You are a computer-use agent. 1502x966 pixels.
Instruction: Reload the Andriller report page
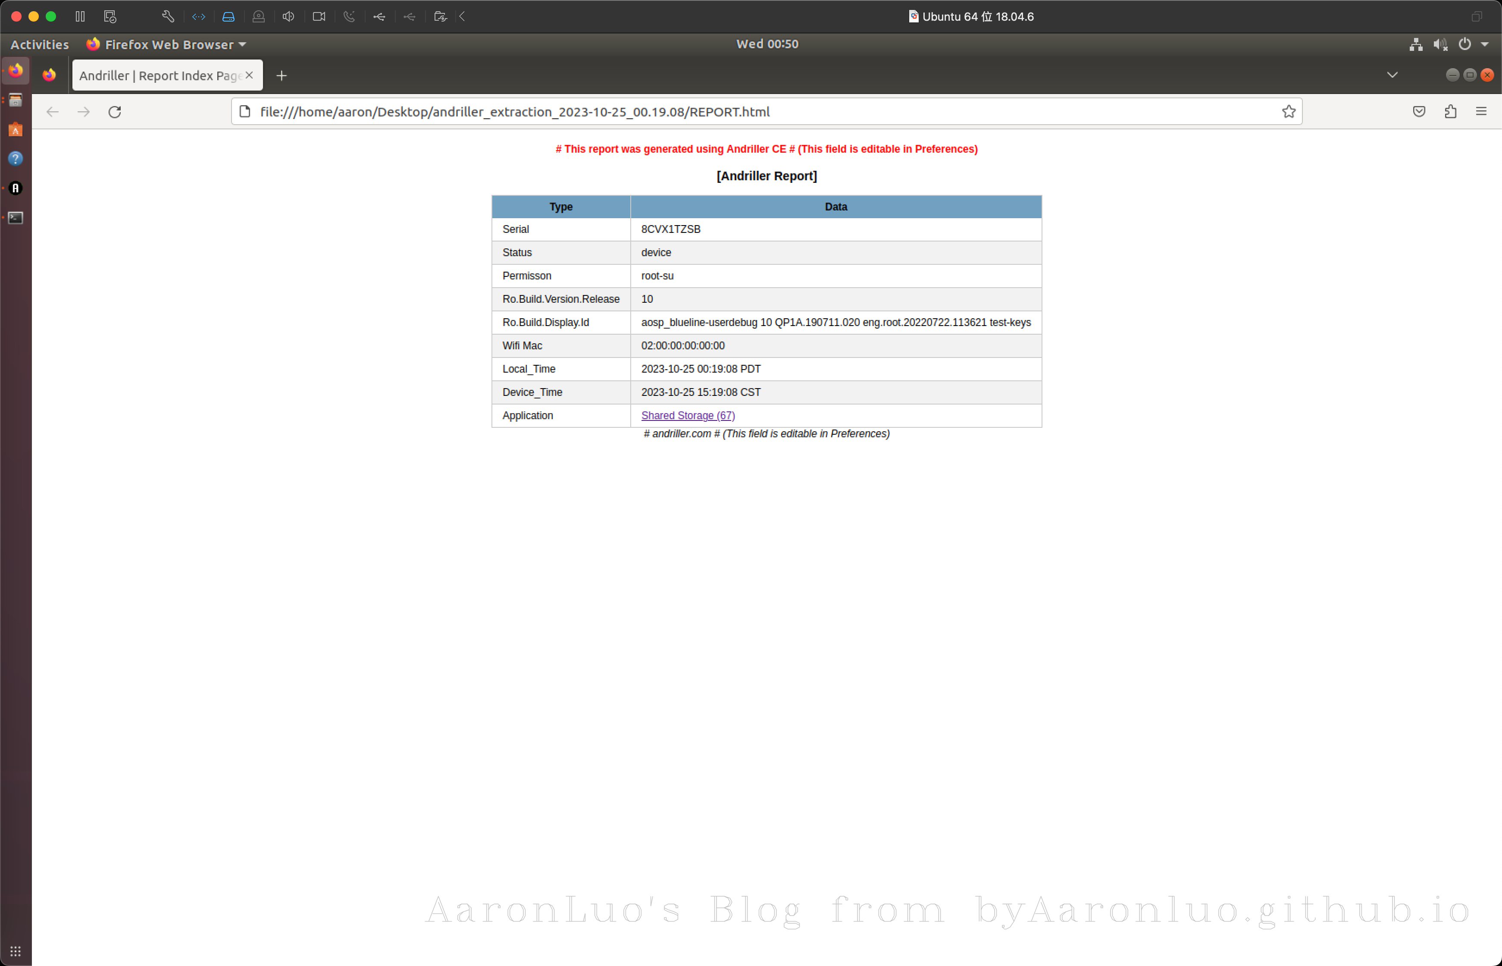tap(115, 112)
